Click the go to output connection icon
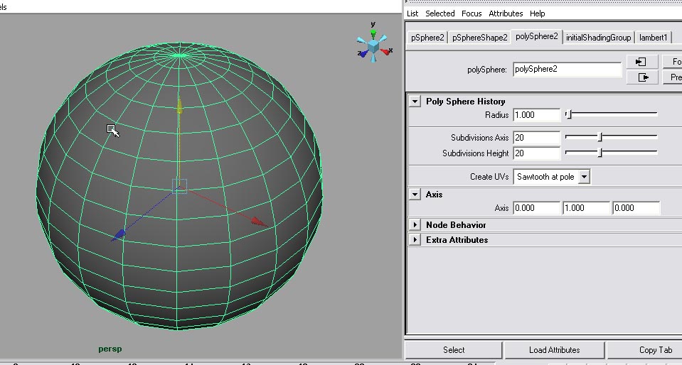The image size is (682, 365). click(642, 77)
